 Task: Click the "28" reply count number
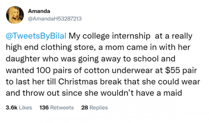click(84, 107)
